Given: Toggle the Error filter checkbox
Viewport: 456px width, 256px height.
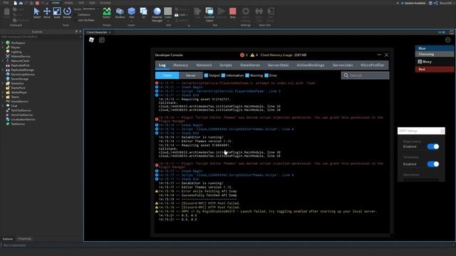Looking at the screenshot, I should [266, 75].
